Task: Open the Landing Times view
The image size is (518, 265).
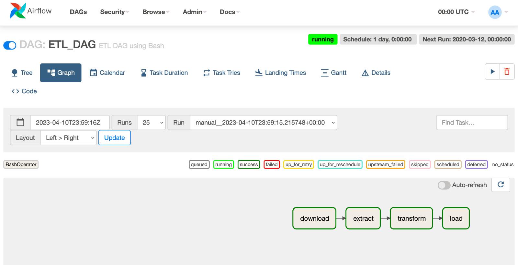Action: pyautogui.click(x=280, y=73)
